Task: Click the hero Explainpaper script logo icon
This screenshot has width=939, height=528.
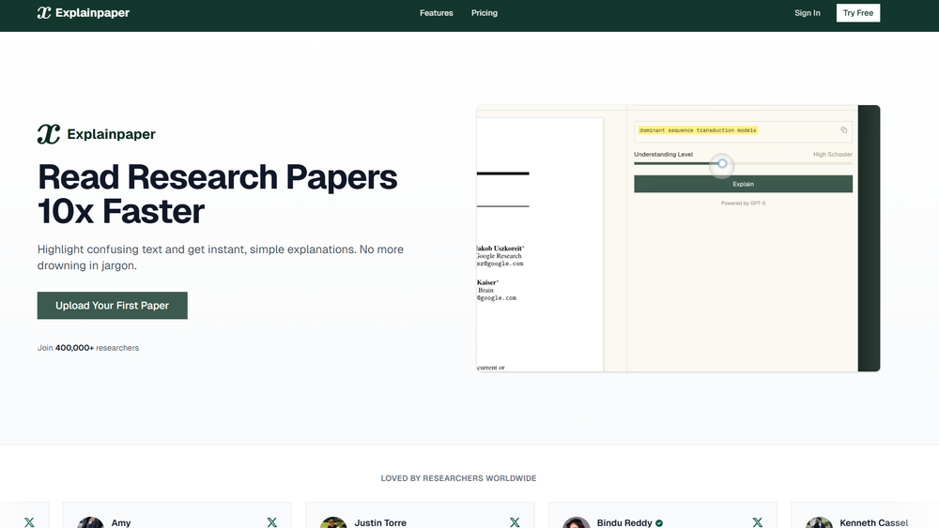Action: [x=49, y=134]
